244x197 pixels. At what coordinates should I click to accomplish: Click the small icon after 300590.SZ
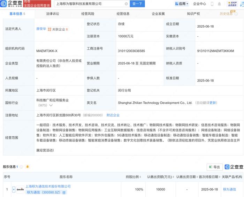pos(64,193)
